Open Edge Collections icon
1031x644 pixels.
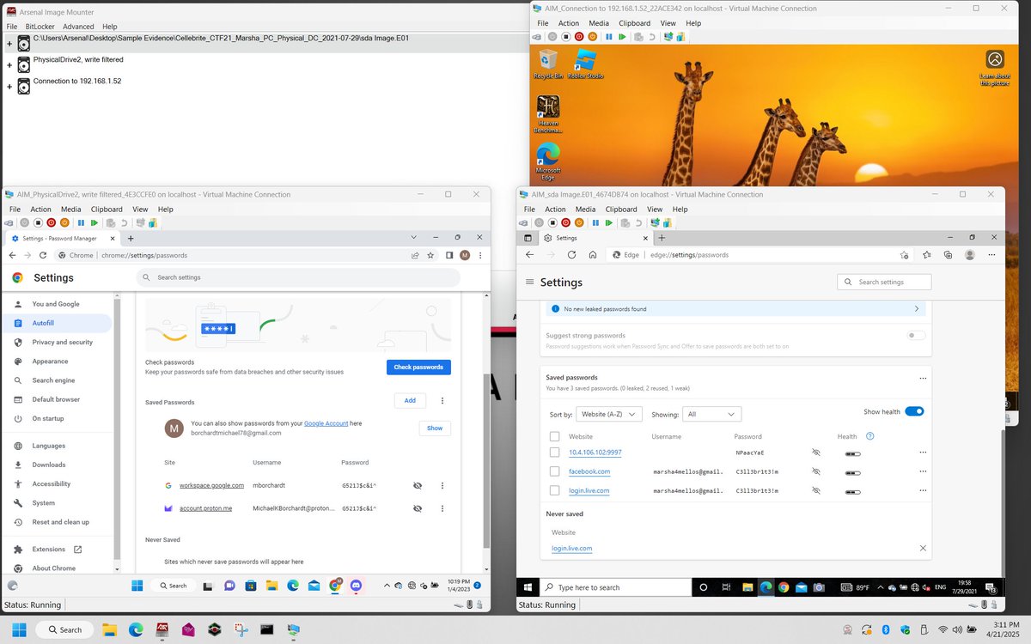949,255
